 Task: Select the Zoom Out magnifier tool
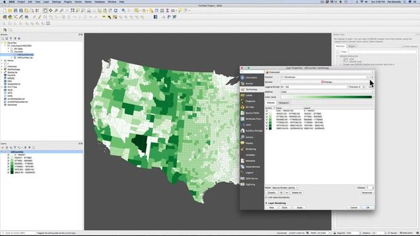(62, 10)
